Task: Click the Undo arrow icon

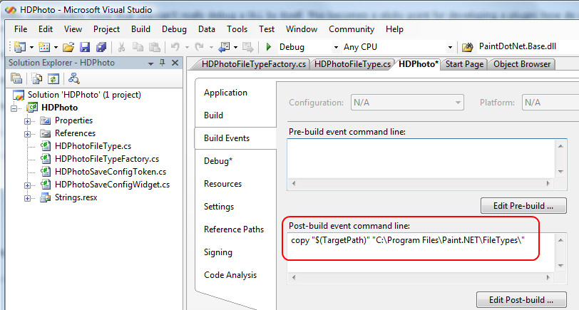Action: (x=175, y=47)
